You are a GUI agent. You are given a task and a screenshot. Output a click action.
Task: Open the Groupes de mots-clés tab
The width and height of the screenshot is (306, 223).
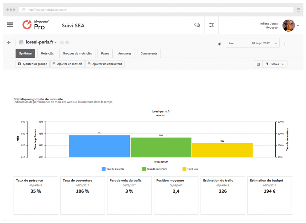pos(77,54)
